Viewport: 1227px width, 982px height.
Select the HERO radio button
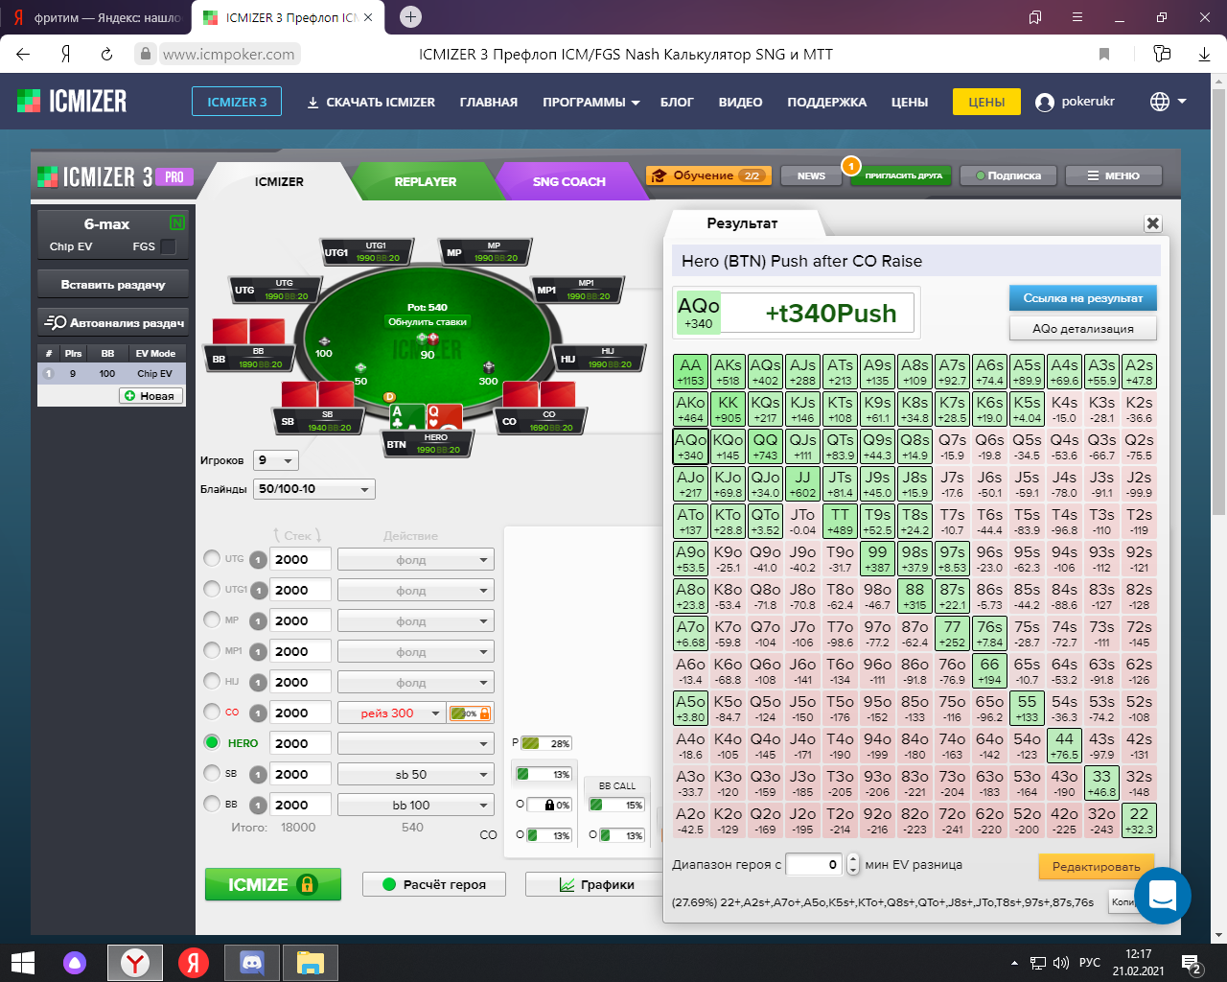[212, 742]
